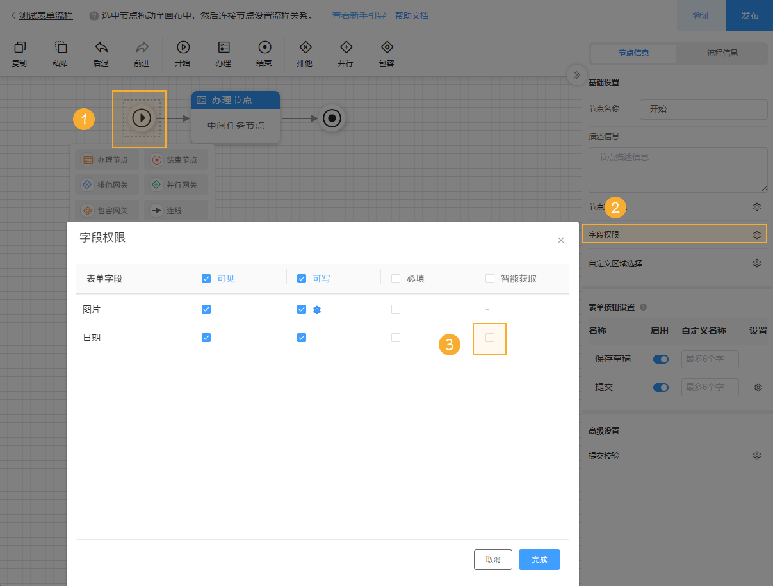The image size is (773, 586).
Task: Click the 复制 (copy) toolbar icon
Action: 19,53
